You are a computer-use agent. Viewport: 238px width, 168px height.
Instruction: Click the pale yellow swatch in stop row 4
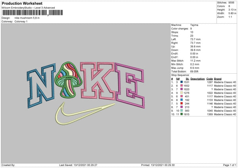(x=182, y=93)
